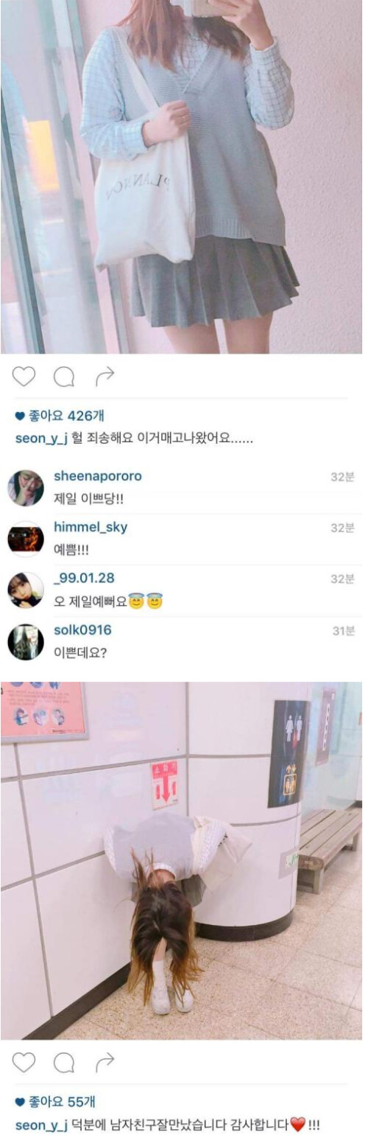
Task: Open himmel_sky's profile avatar
Action: (26, 539)
